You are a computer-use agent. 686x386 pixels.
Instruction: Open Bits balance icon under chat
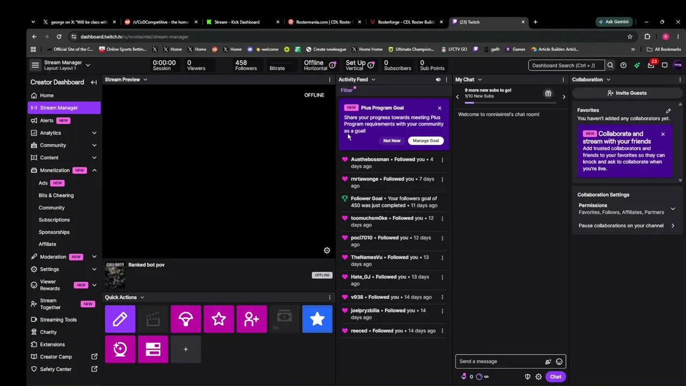pos(464,377)
